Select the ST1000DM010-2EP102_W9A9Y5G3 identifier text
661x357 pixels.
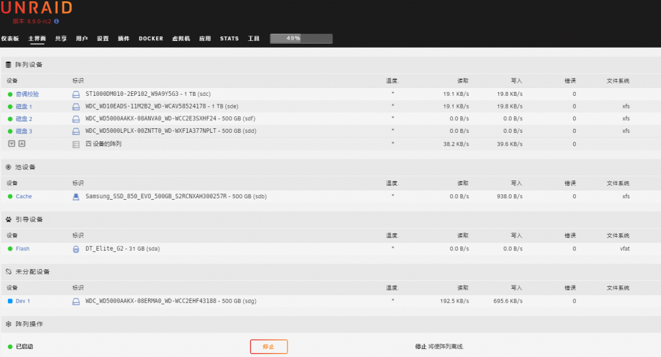click(x=132, y=94)
